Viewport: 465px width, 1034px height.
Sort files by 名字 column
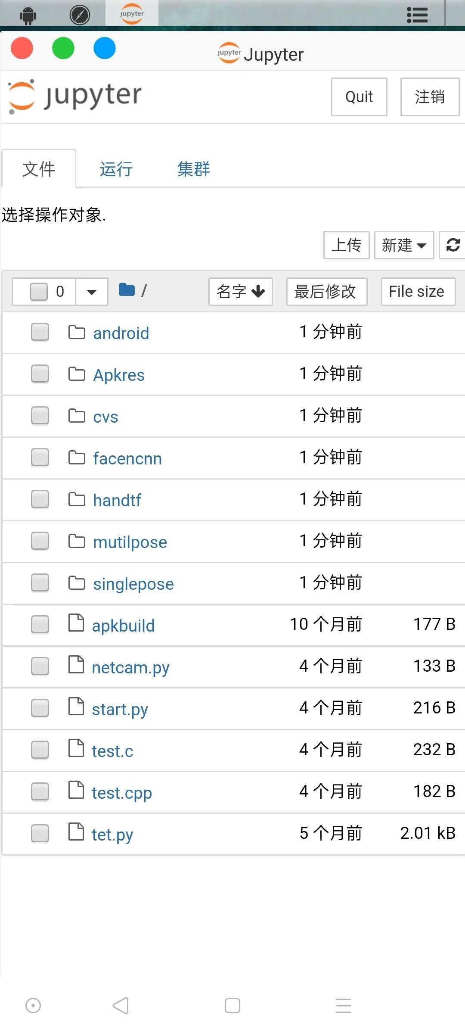click(x=241, y=292)
